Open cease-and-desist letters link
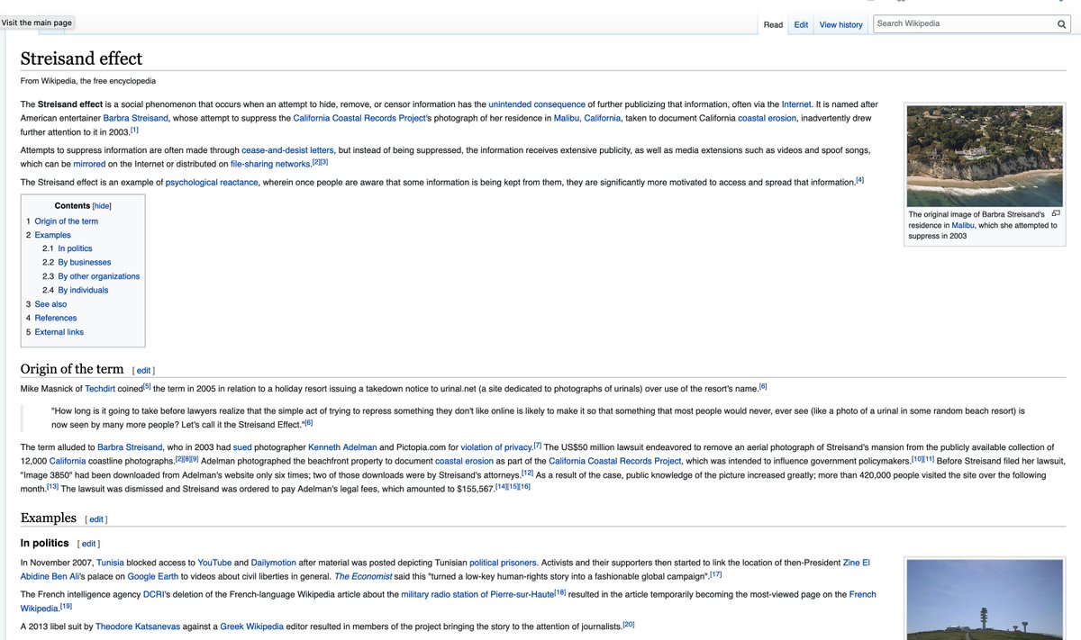1081x640 pixels. click(x=287, y=149)
